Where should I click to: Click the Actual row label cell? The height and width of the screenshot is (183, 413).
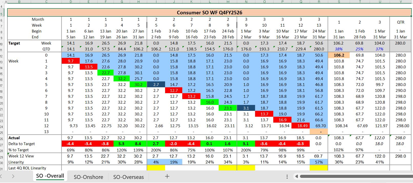(14, 138)
